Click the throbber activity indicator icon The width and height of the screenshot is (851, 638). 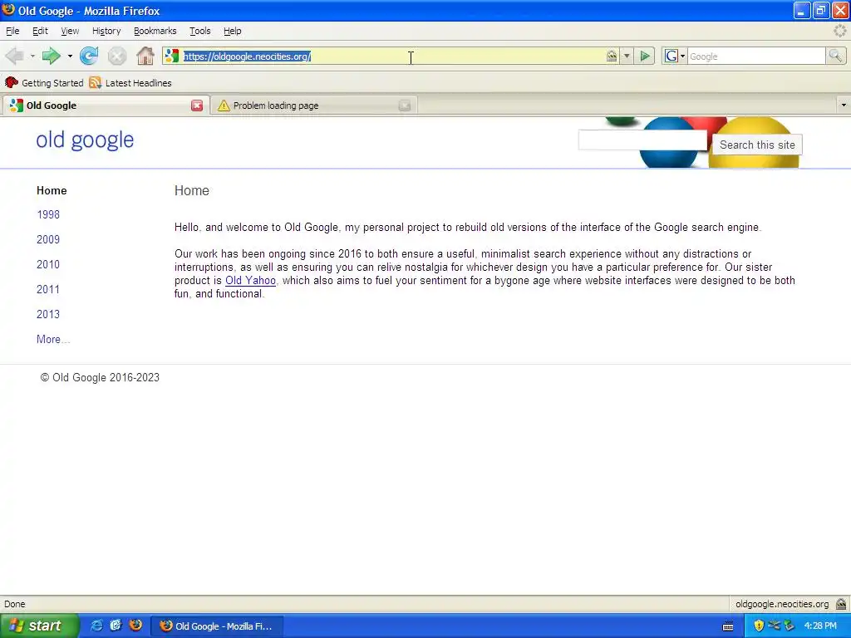coord(839,31)
